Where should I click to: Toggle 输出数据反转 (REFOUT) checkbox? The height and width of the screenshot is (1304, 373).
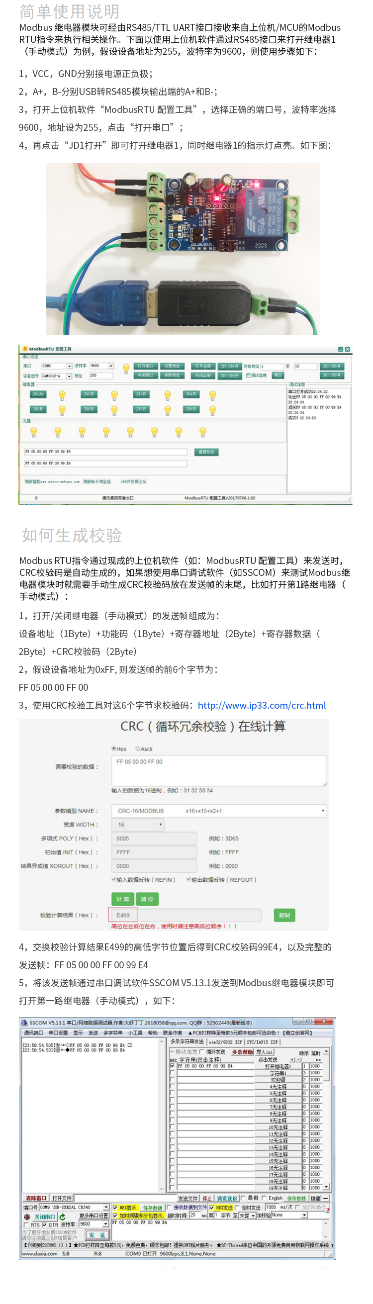[188, 879]
